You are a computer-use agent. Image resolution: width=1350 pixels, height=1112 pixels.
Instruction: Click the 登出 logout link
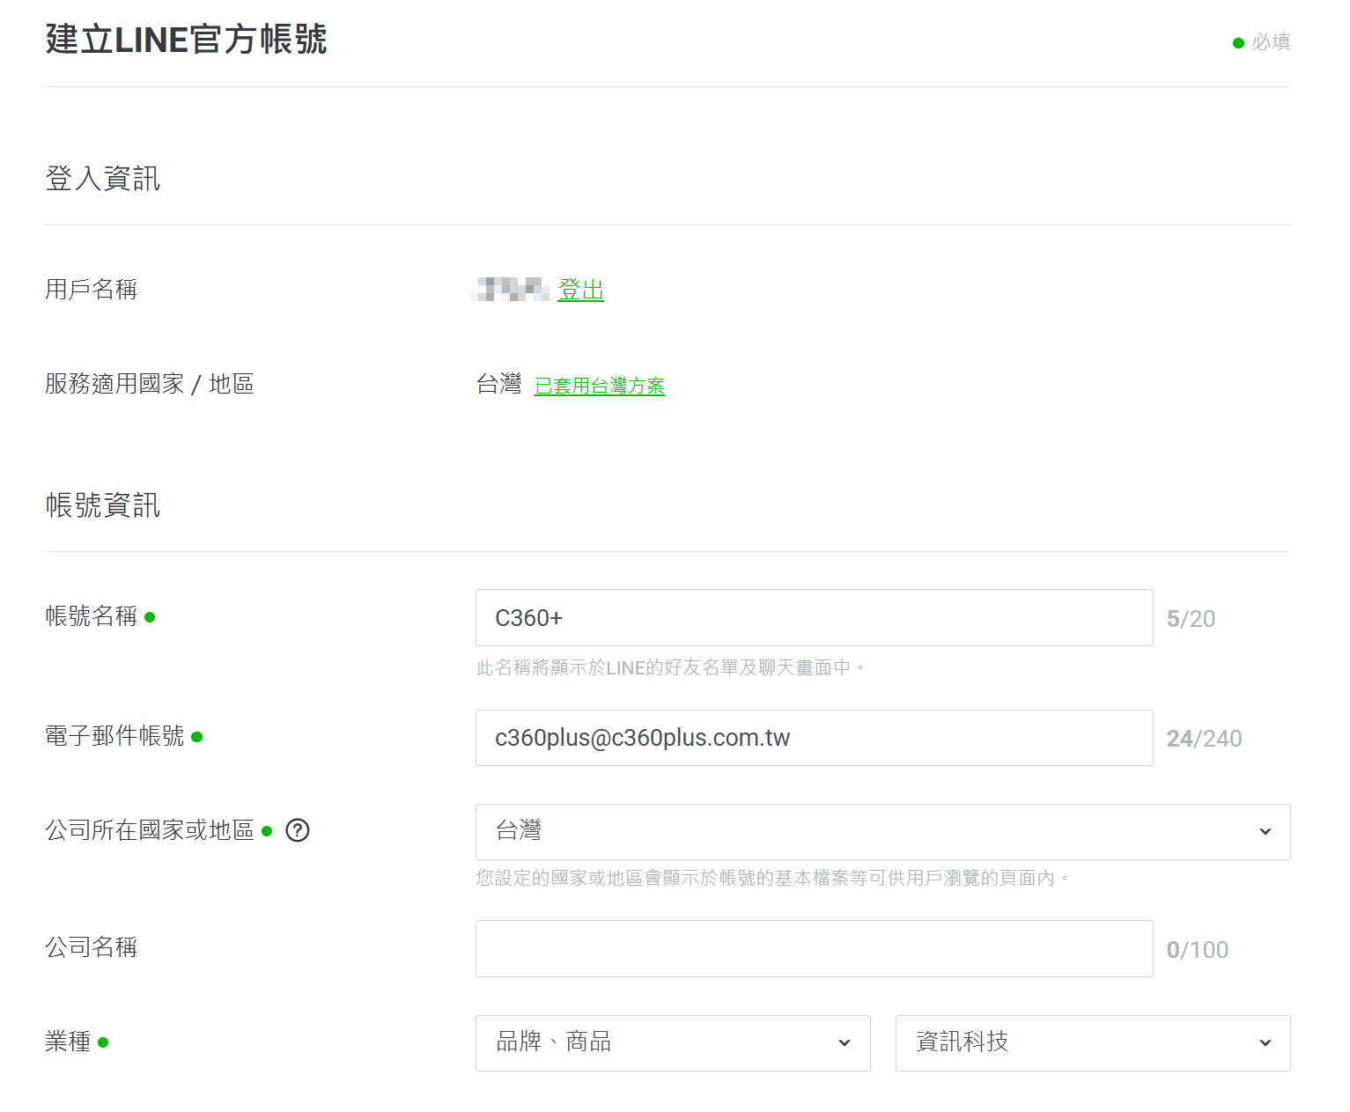pyautogui.click(x=580, y=290)
